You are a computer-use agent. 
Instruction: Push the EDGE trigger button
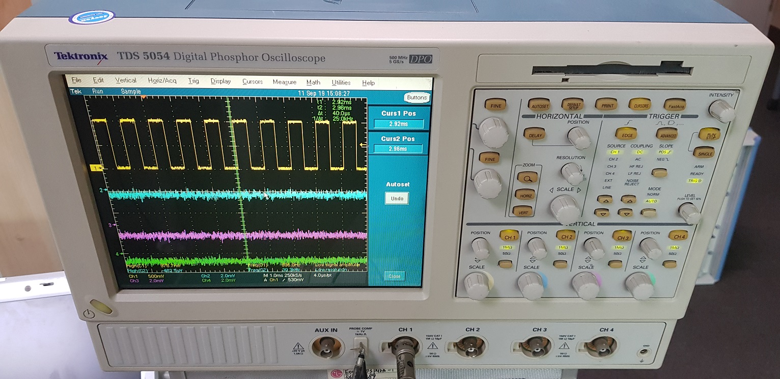pos(626,134)
